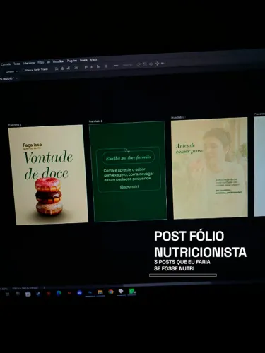Open the Visualizar menu
Viewport: 265px width, 353px height.
[59, 61]
